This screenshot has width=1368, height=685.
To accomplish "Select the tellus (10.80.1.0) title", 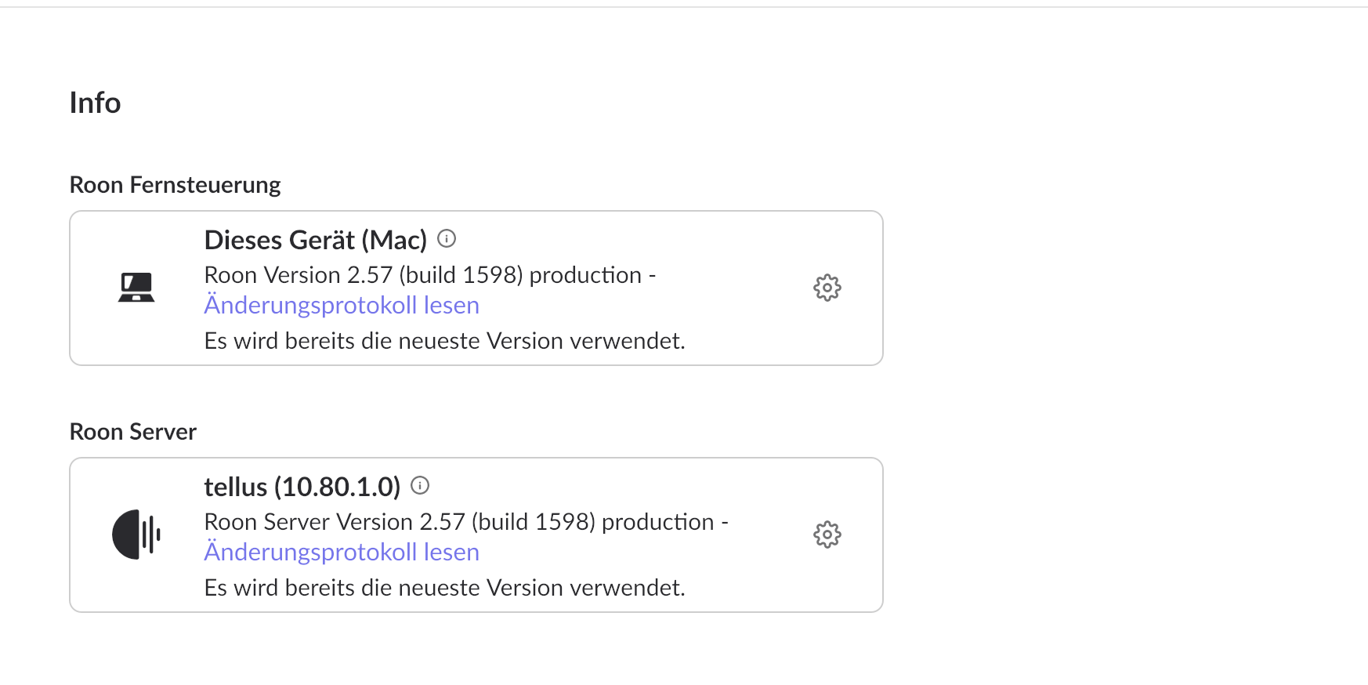I will coord(302,487).
